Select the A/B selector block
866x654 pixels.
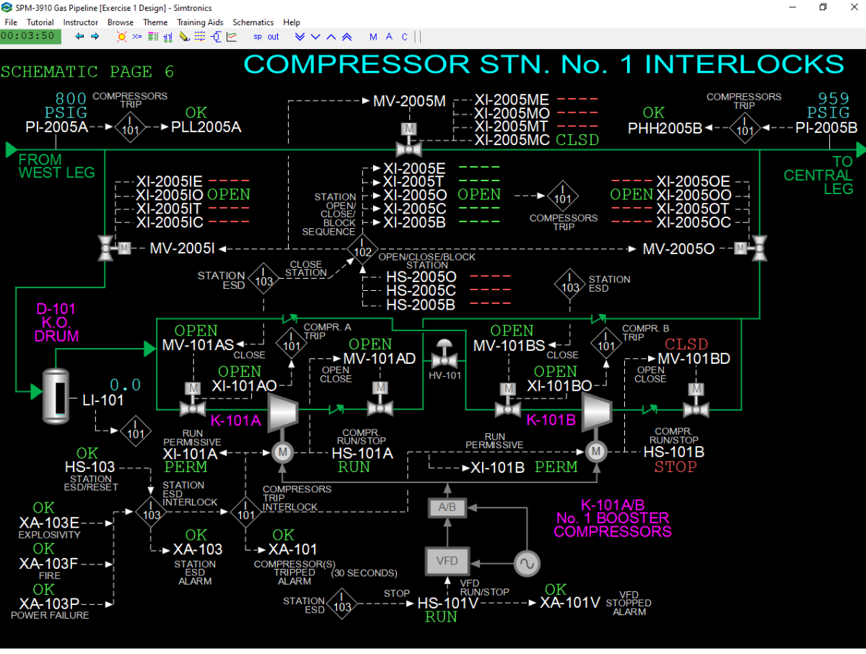447,507
